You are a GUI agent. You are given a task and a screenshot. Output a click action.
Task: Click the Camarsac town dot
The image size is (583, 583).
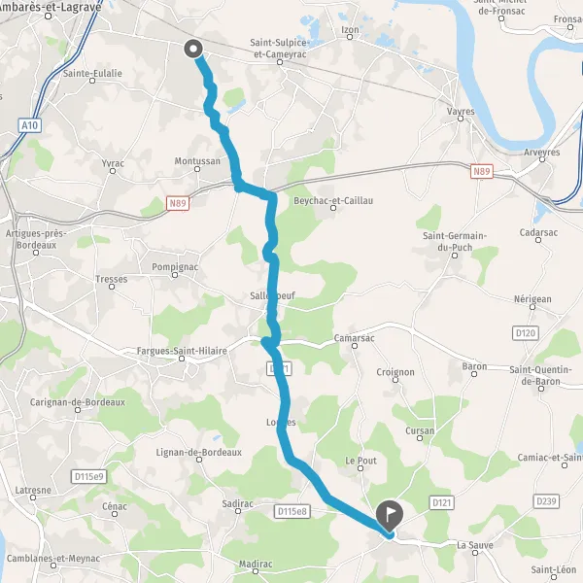pos(355,346)
